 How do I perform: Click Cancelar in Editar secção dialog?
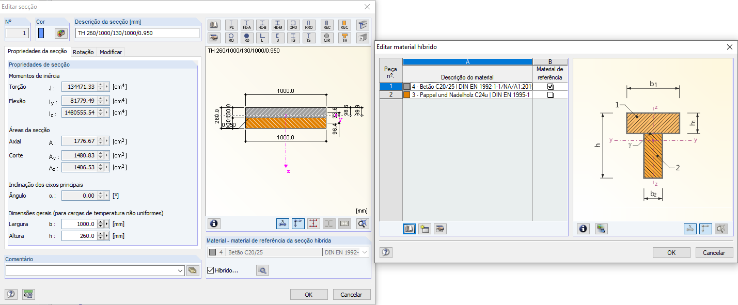pyautogui.click(x=352, y=295)
